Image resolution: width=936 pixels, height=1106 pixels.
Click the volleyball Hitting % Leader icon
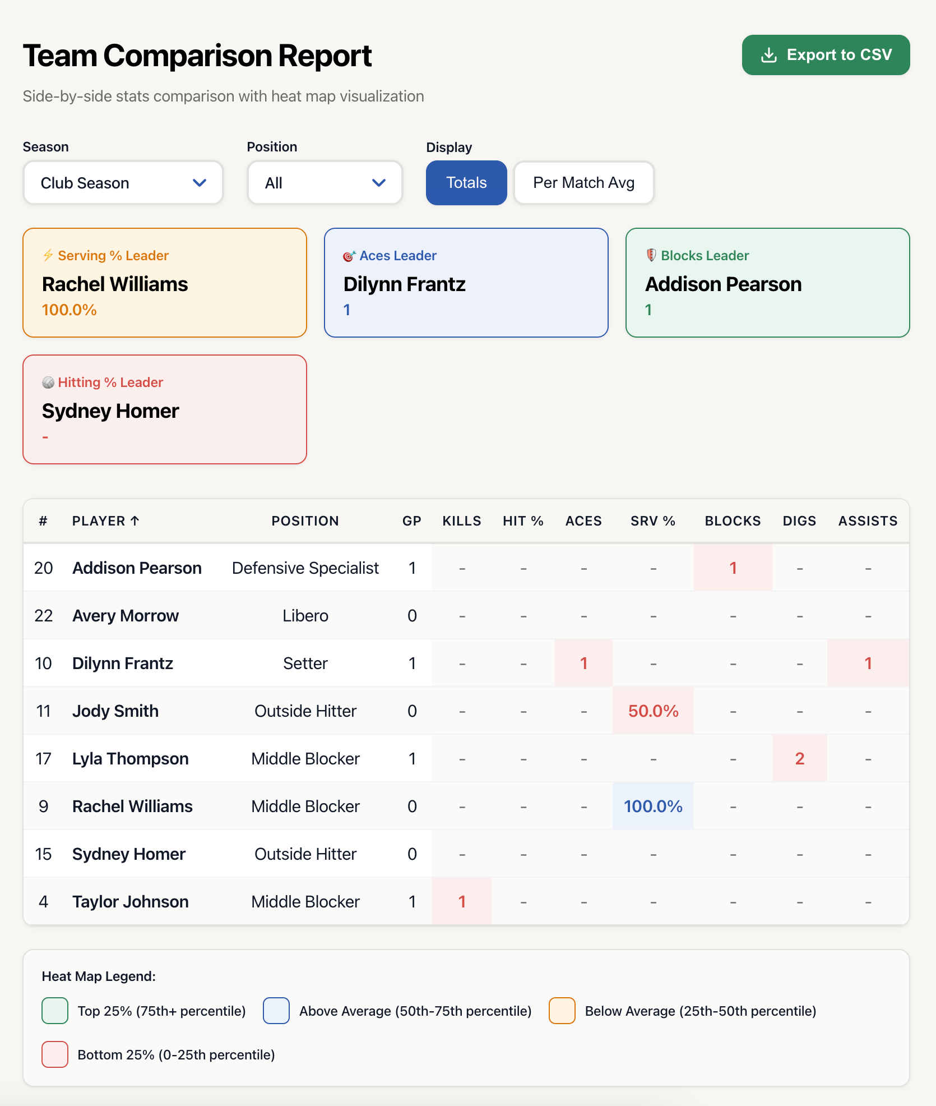point(48,383)
